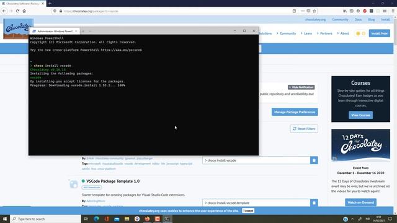Click the Windows taskbar search box
This screenshot has width=397, height=223.
45,219
